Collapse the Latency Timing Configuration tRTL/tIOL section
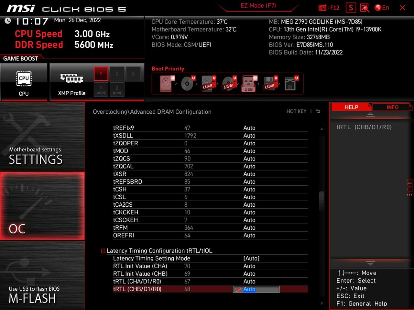Screen dimensions: 414x310 [x=103, y=251]
